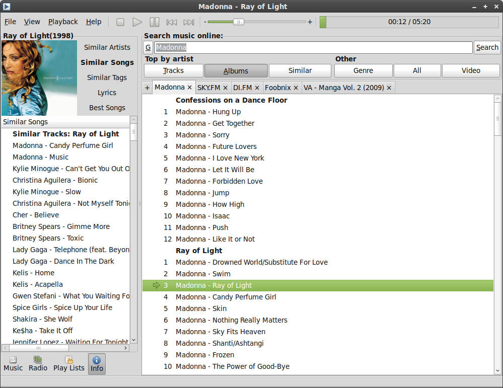Click similar songs vertical scrollbar down arrow
503x388 pixels.
pos(134,340)
